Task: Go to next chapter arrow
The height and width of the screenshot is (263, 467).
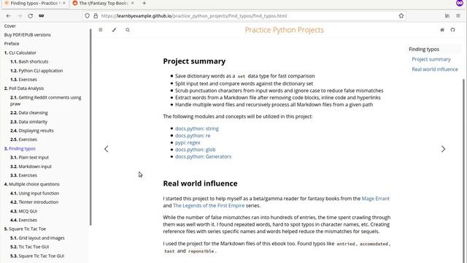Action: pyautogui.click(x=443, y=149)
